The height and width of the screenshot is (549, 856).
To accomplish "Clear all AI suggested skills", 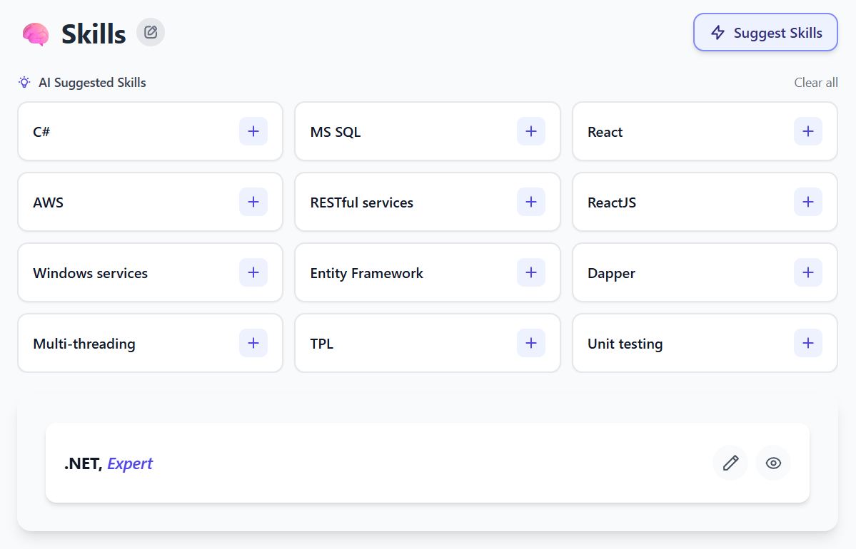I will pyautogui.click(x=815, y=82).
